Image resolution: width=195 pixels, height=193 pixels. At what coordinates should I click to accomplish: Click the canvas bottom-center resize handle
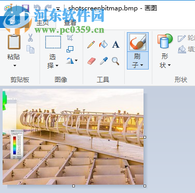coord(73,186)
